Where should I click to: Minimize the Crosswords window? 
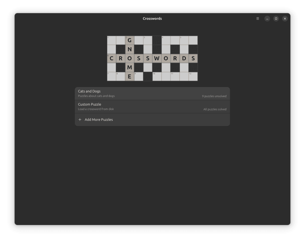267,18
